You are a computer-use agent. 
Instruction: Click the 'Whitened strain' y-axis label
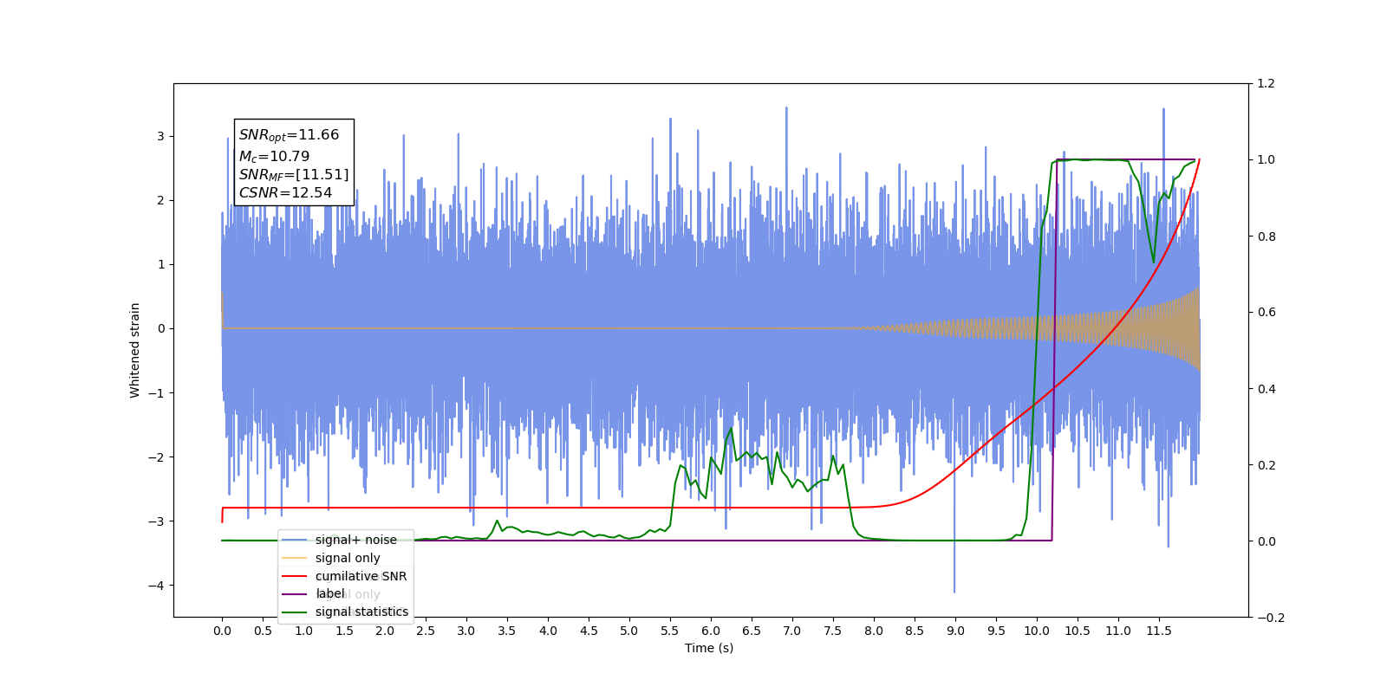135,350
